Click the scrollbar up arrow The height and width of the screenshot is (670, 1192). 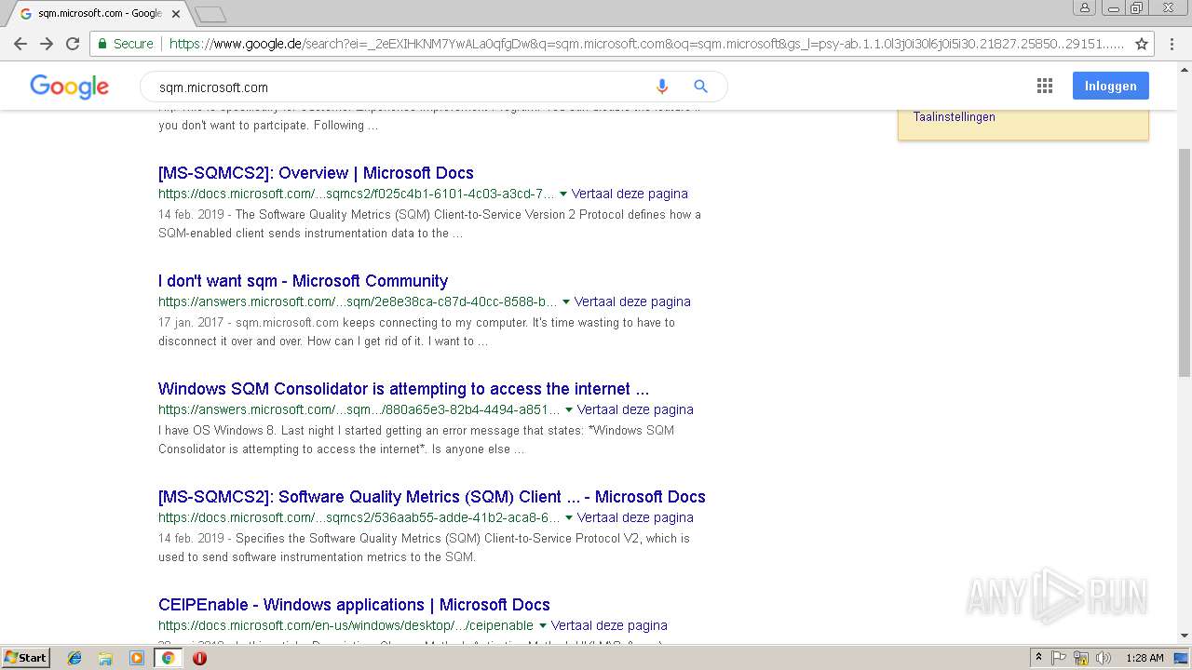(x=1185, y=69)
